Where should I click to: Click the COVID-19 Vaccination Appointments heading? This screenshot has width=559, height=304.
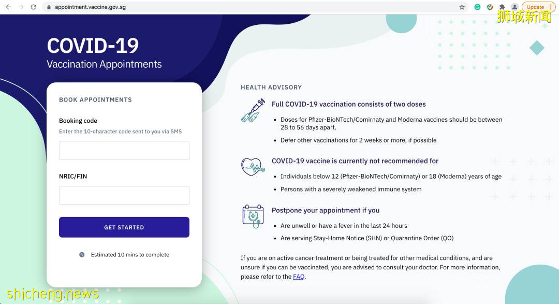coord(104,53)
